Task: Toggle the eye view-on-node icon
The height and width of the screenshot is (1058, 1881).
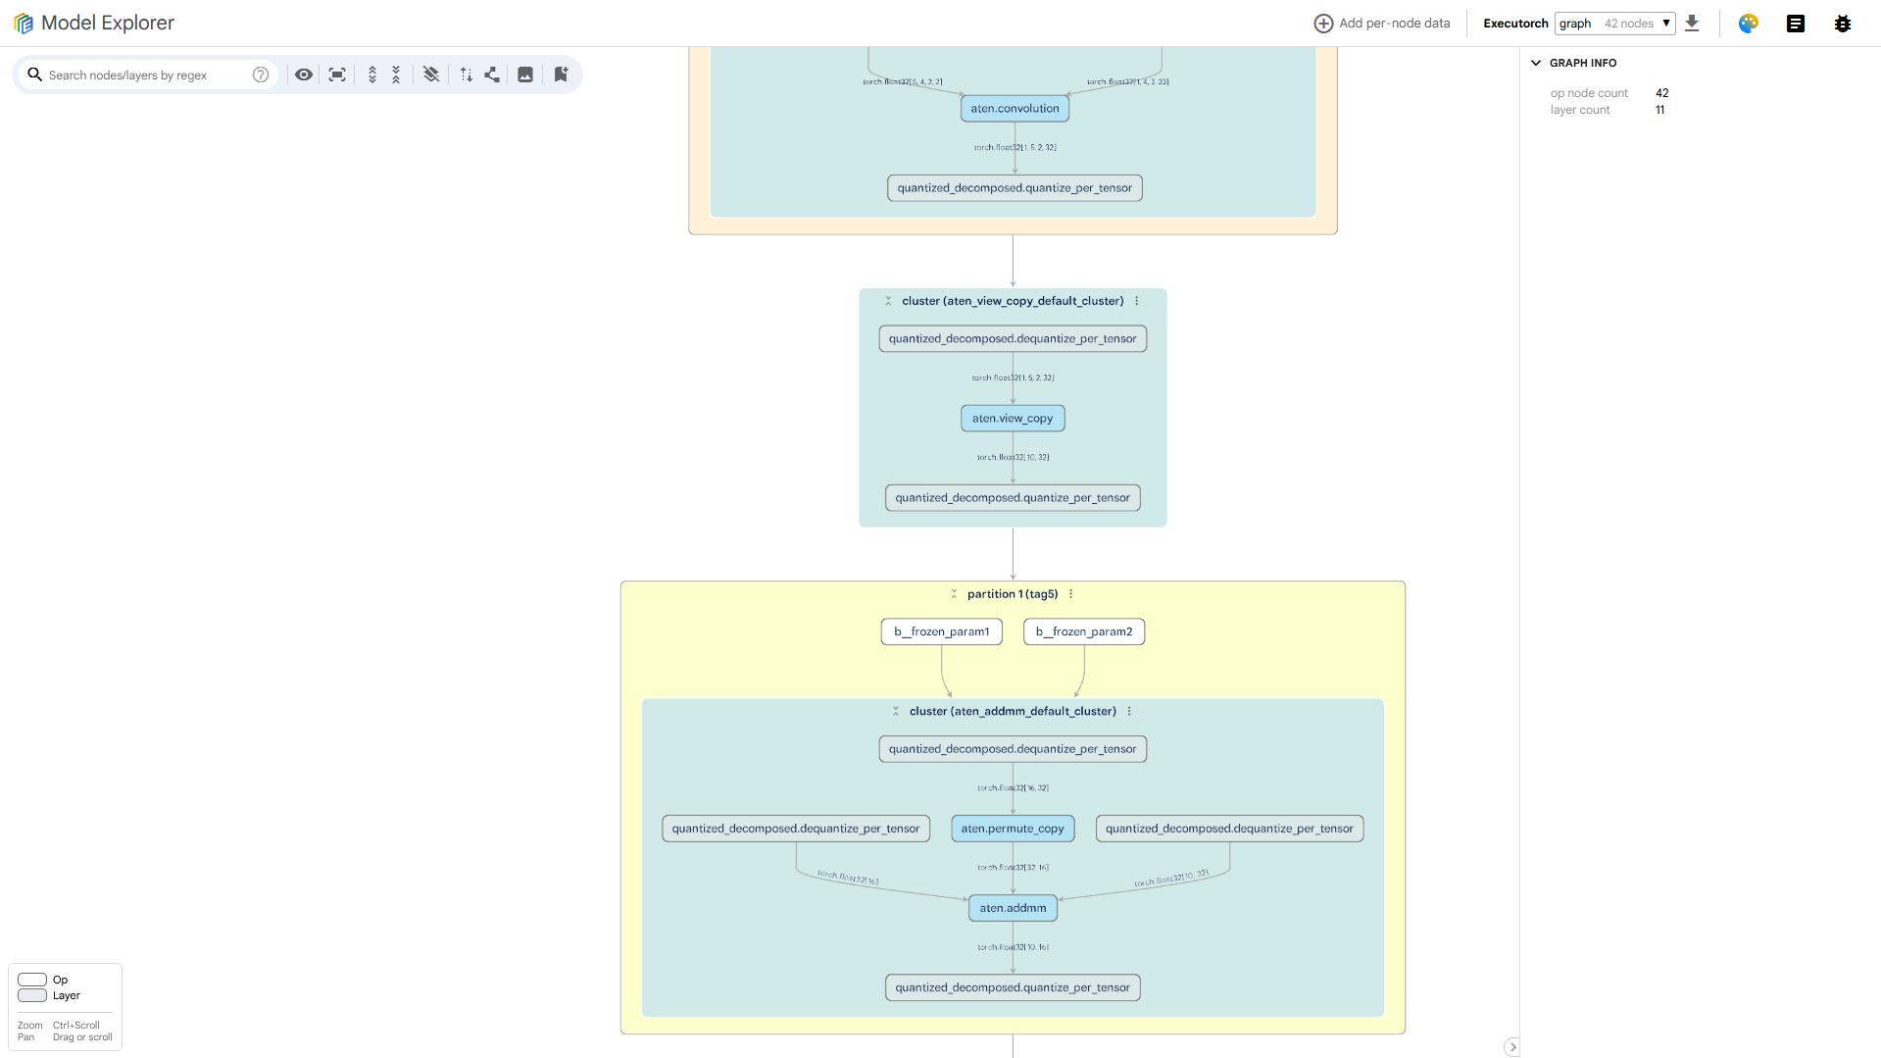Action: pos(304,75)
